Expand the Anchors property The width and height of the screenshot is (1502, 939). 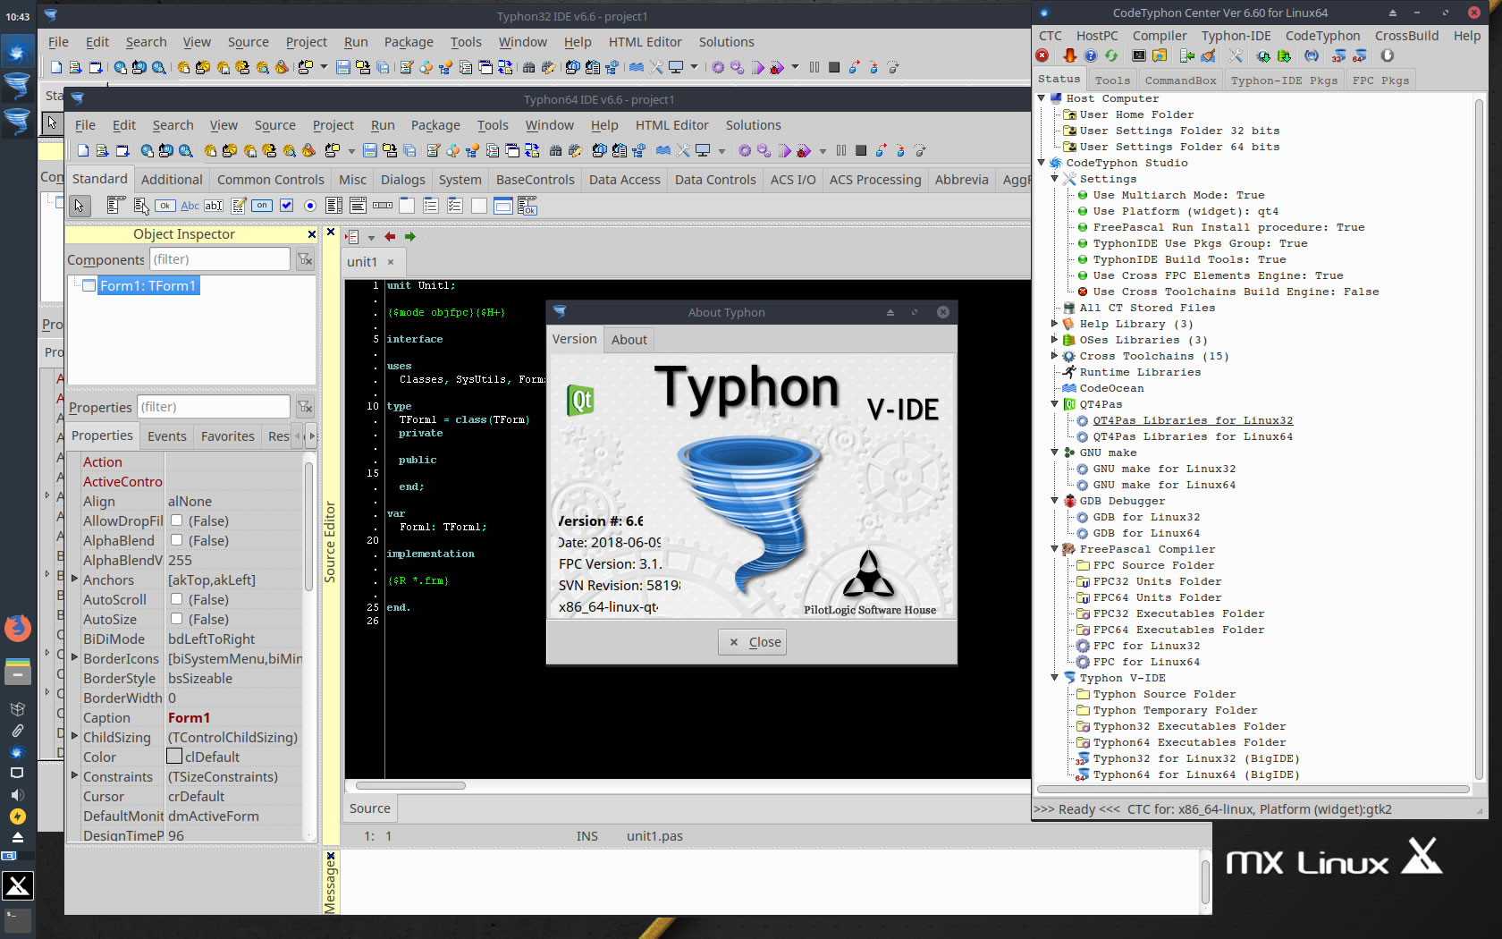75,579
